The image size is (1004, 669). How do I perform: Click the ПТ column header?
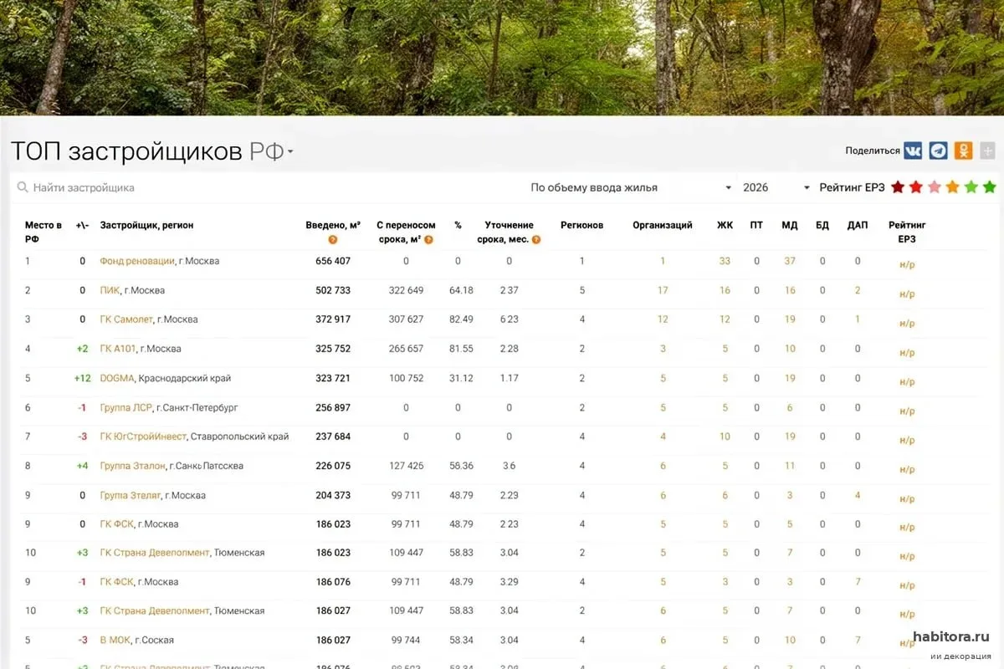coord(756,225)
